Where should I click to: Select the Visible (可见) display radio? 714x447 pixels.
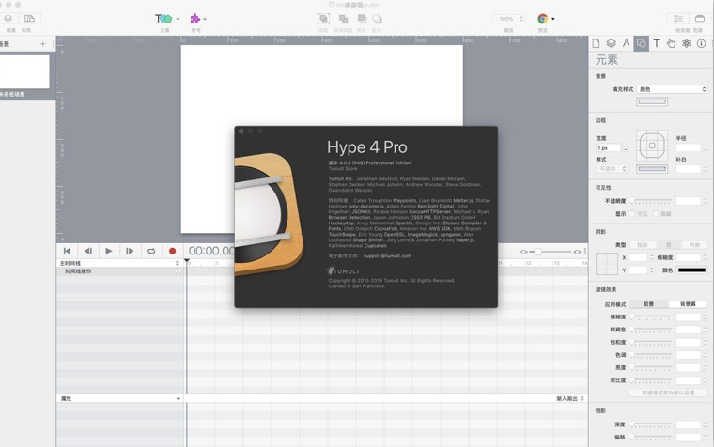632,213
